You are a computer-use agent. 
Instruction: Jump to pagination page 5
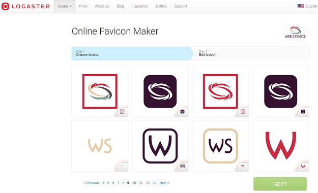coord(108,183)
